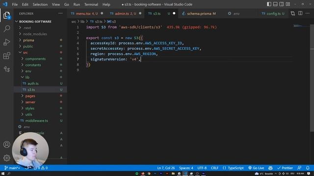Open auth.ts in explorer

click(33, 84)
